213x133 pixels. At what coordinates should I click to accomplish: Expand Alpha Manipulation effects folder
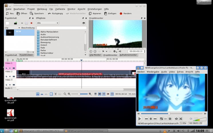tap(38, 32)
